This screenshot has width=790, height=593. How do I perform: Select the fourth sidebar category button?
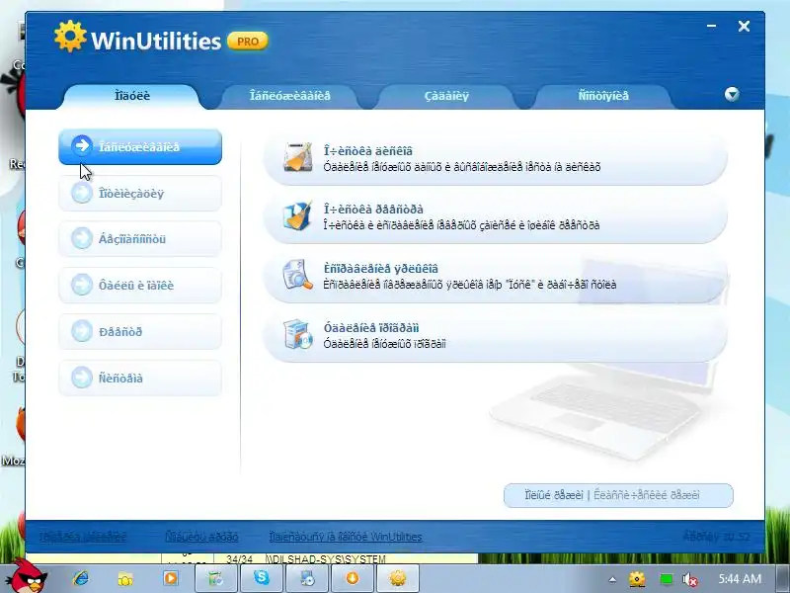click(140, 286)
